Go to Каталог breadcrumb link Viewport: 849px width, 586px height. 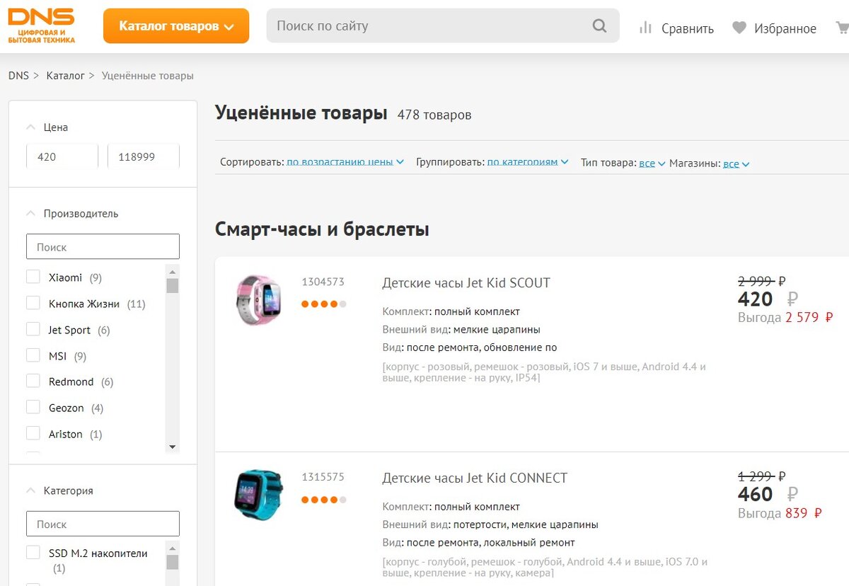click(66, 75)
